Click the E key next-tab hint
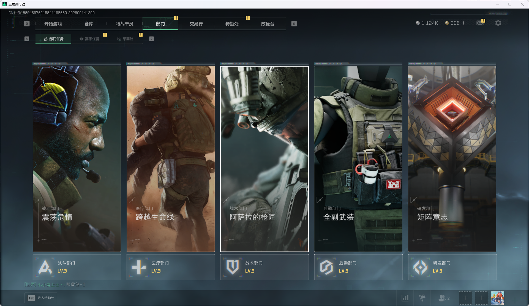 pyautogui.click(x=294, y=24)
